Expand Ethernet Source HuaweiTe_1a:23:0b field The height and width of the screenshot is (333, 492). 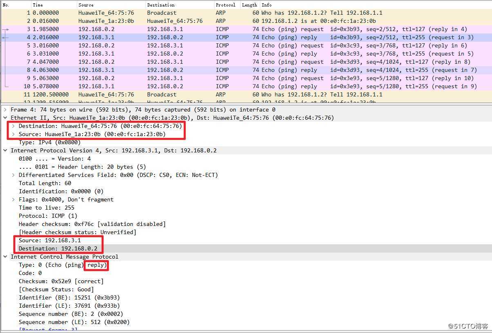13,134
